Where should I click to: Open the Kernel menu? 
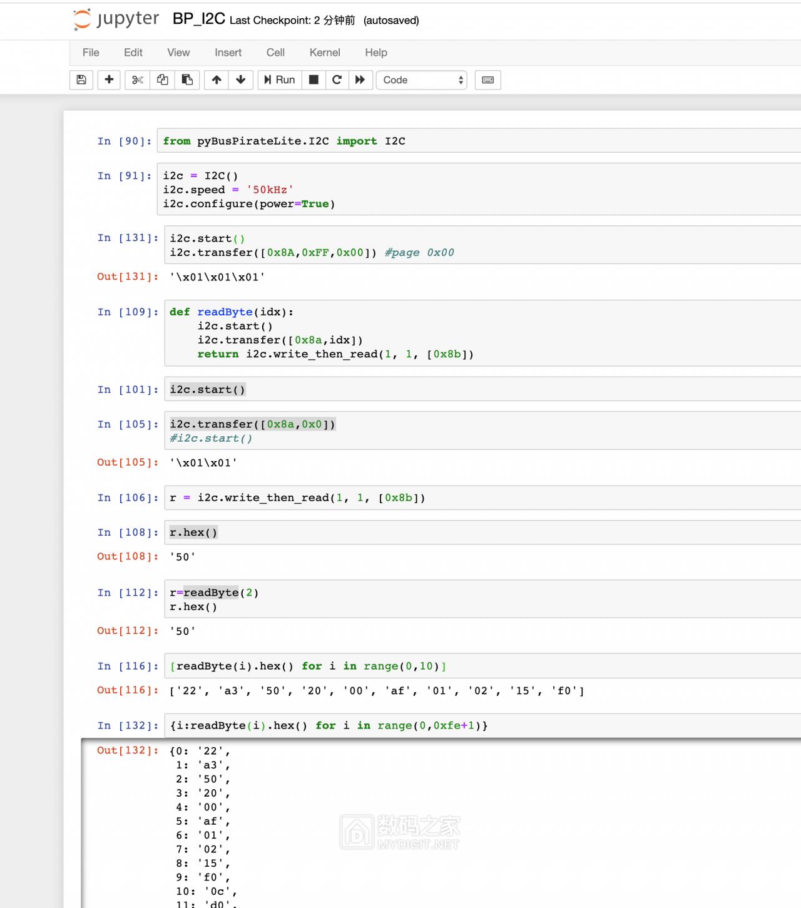[x=325, y=53]
